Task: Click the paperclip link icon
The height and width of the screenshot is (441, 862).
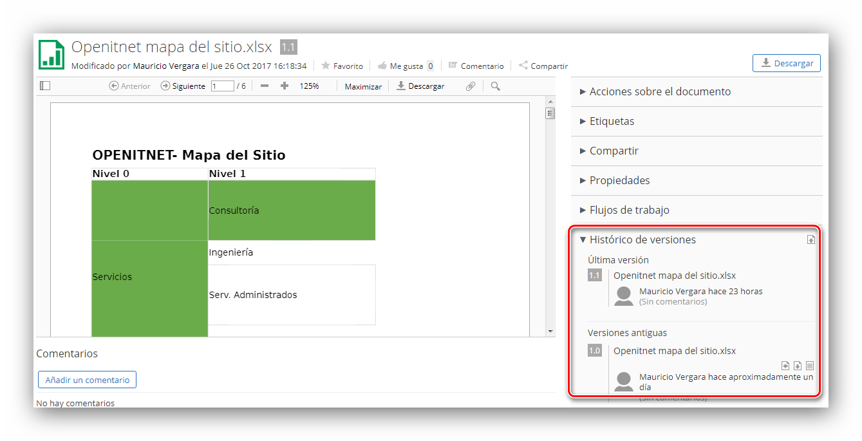Action: pyautogui.click(x=471, y=86)
